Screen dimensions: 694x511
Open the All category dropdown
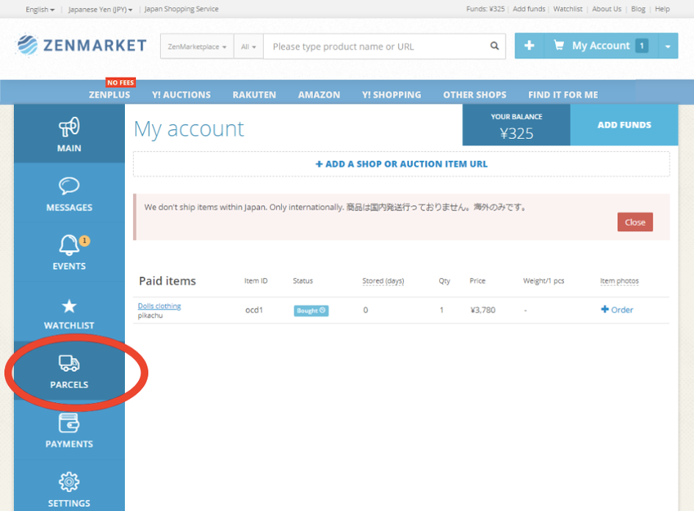(x=248, y=46)
